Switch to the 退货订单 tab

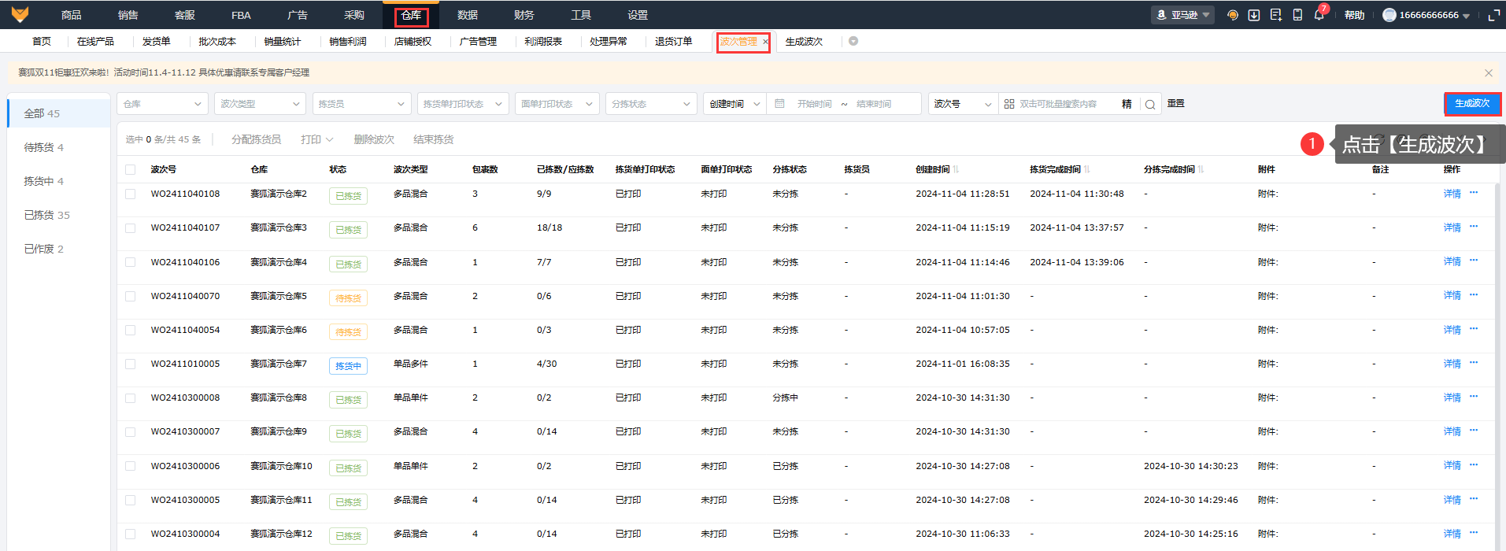click(673, 41)
